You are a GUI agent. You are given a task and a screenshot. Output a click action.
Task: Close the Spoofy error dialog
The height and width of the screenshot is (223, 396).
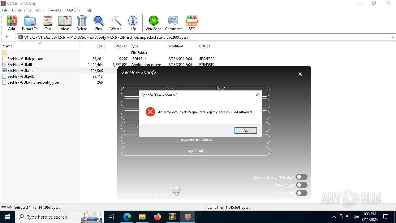[x=257, y=95]
